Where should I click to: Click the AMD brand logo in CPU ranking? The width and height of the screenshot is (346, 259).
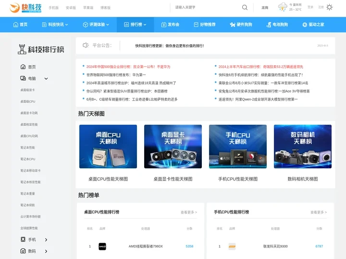click(102, 246)
